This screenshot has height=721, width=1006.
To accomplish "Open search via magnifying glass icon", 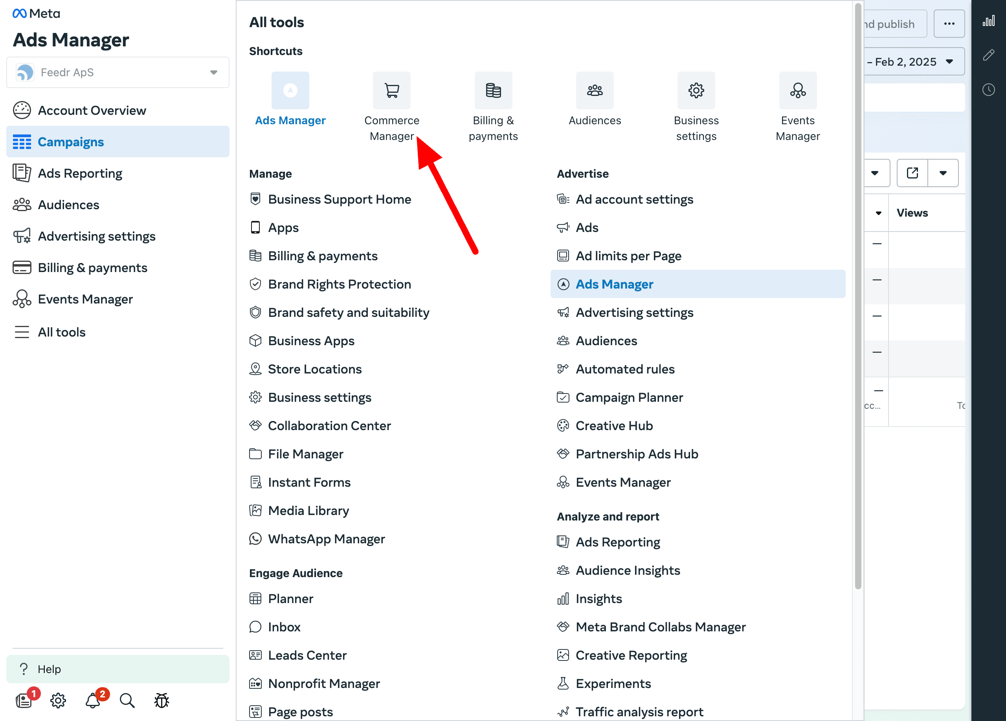I will coord(127,700).
